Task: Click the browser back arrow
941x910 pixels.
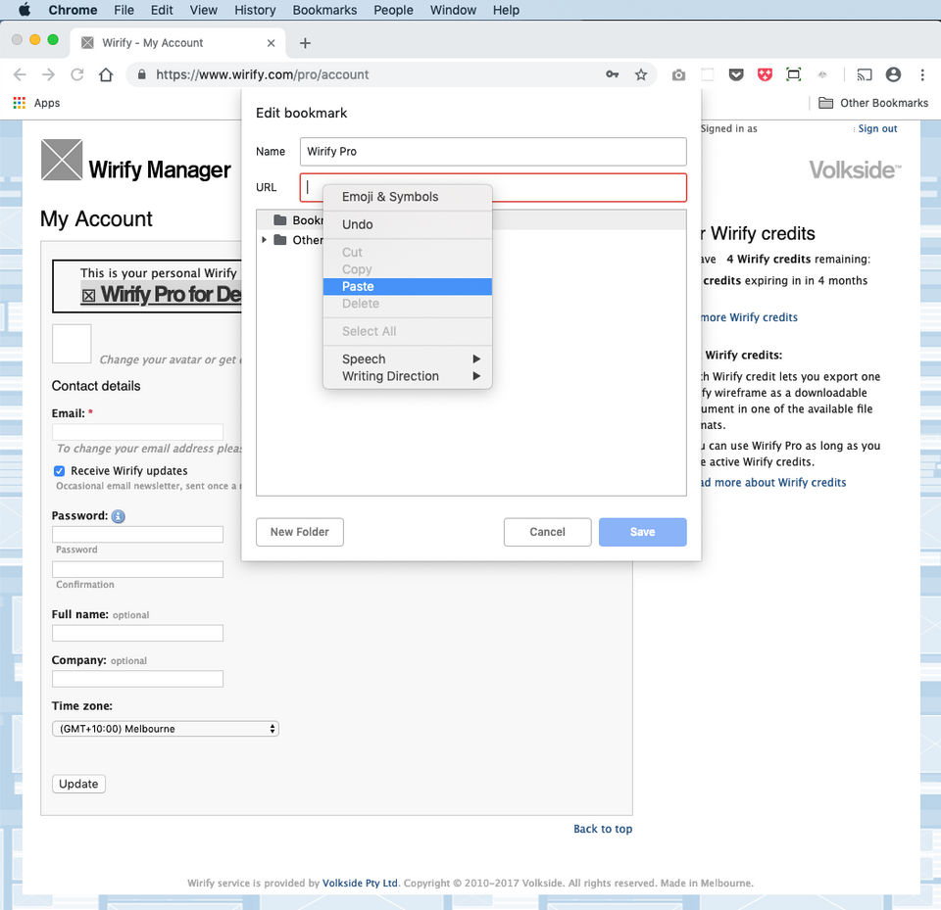Action: tap(20, 74)
